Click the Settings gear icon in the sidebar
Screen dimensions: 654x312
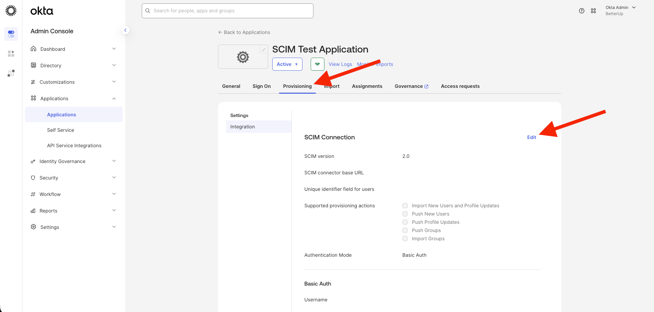[33, 227]
